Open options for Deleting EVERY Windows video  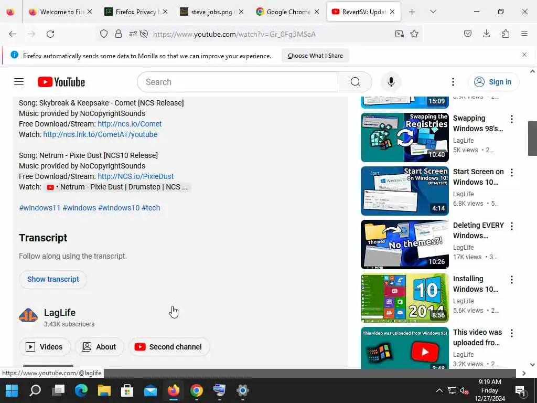coord(512,226)
